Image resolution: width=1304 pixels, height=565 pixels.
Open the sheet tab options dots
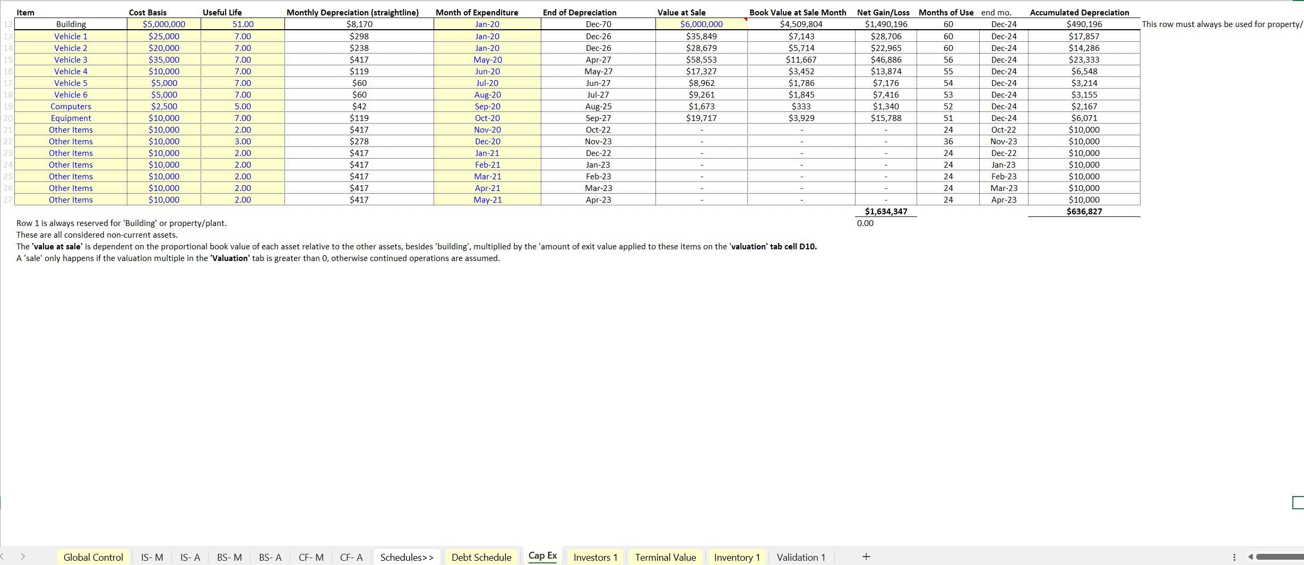click(x=1234, y=557)
